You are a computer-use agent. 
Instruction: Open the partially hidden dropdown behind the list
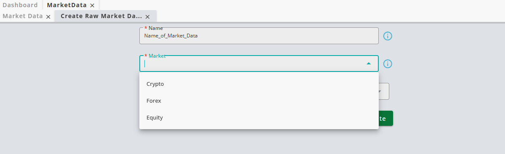[x=383, y=91]
